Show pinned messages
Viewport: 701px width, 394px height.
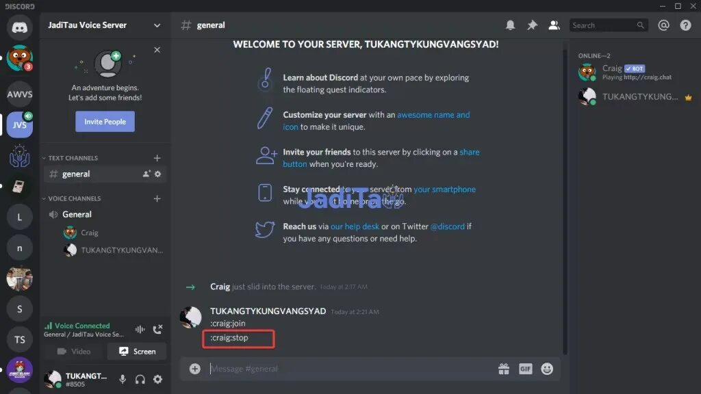[532, 25]
